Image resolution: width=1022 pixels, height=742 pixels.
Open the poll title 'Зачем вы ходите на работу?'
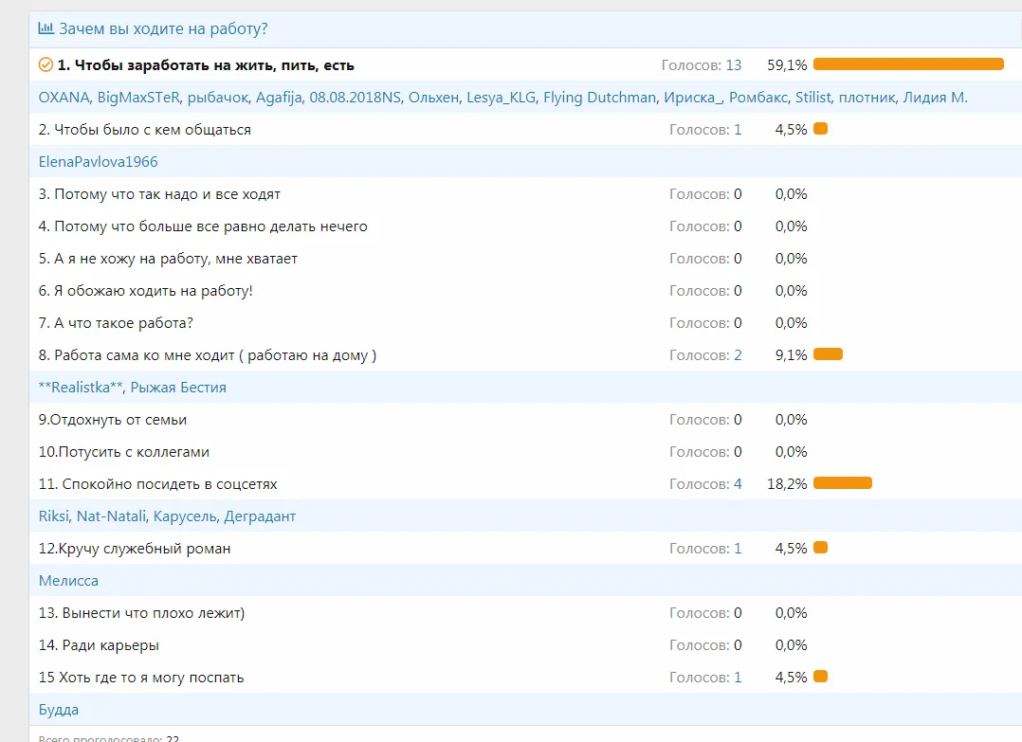163,29
